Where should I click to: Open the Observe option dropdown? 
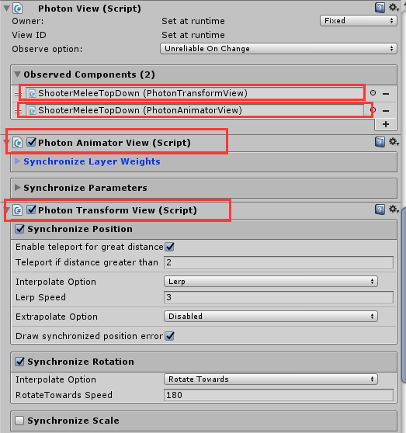[x=279, y=49]
